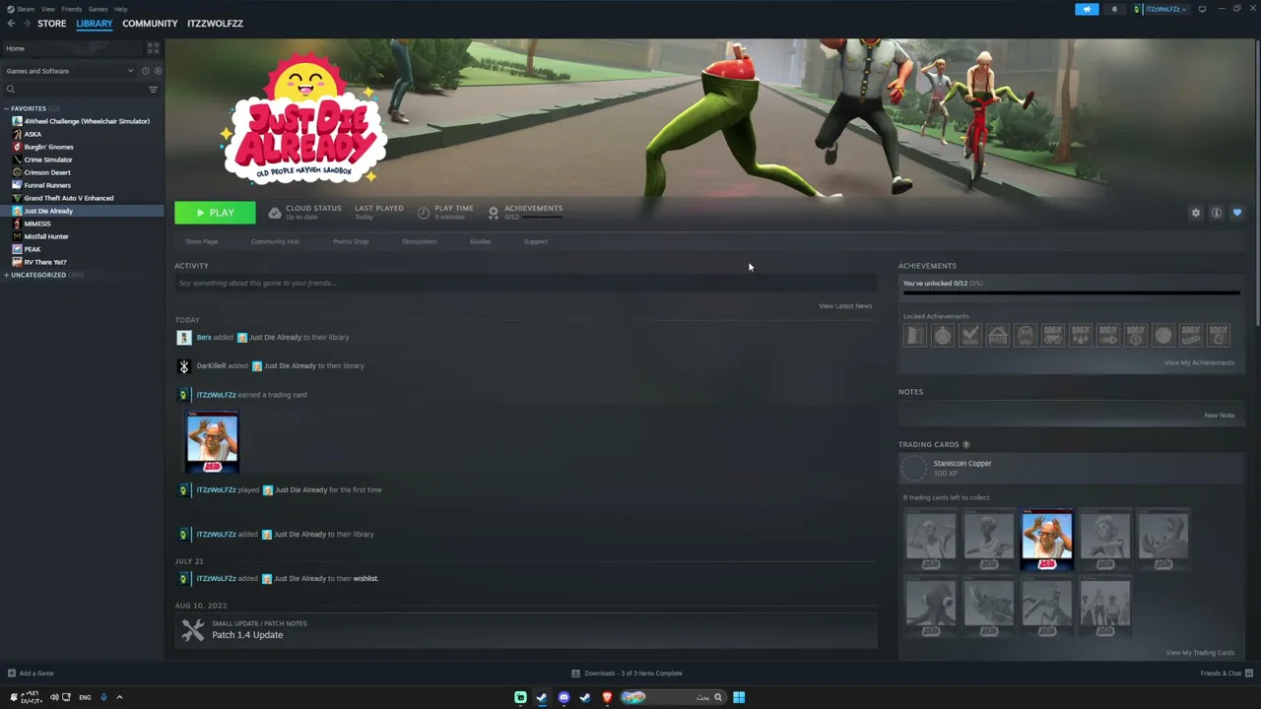
Task: Open the Games menu
Action: click(x=98, y=9)
